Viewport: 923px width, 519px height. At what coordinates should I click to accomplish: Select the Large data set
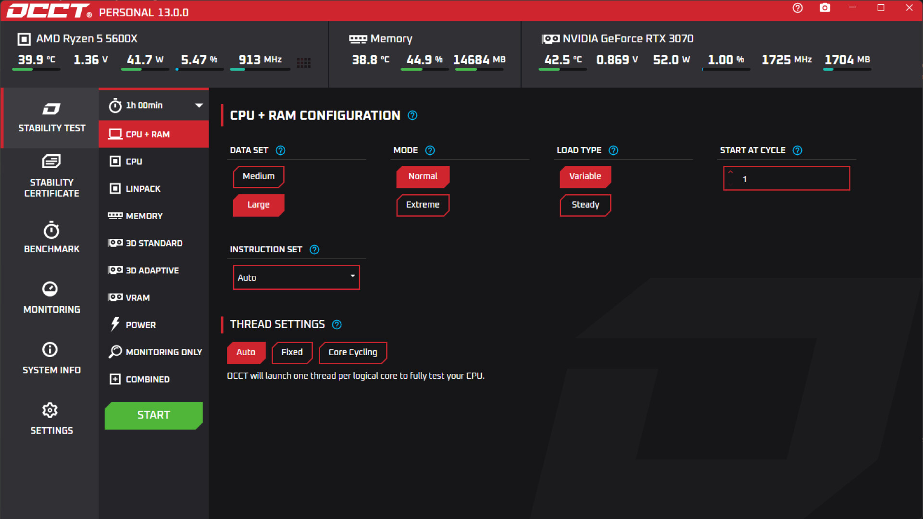point(258,205)
